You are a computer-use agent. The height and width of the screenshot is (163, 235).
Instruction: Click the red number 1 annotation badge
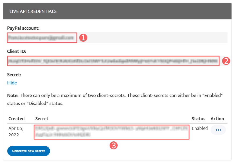pos(83,38)
